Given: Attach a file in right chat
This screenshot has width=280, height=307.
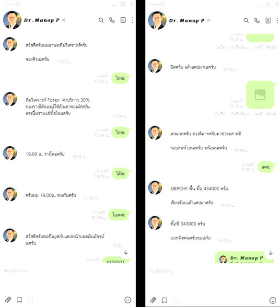Looking at the screenshot, I should [153, 300].
